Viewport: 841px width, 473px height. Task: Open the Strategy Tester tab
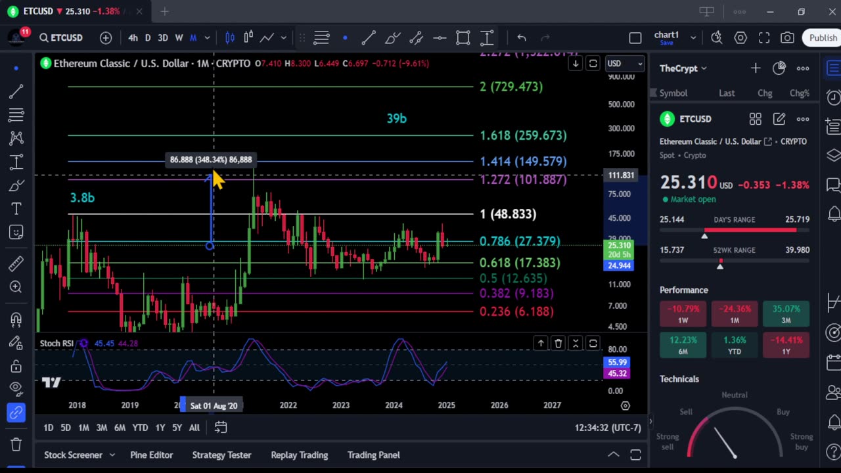coord(221,455)
